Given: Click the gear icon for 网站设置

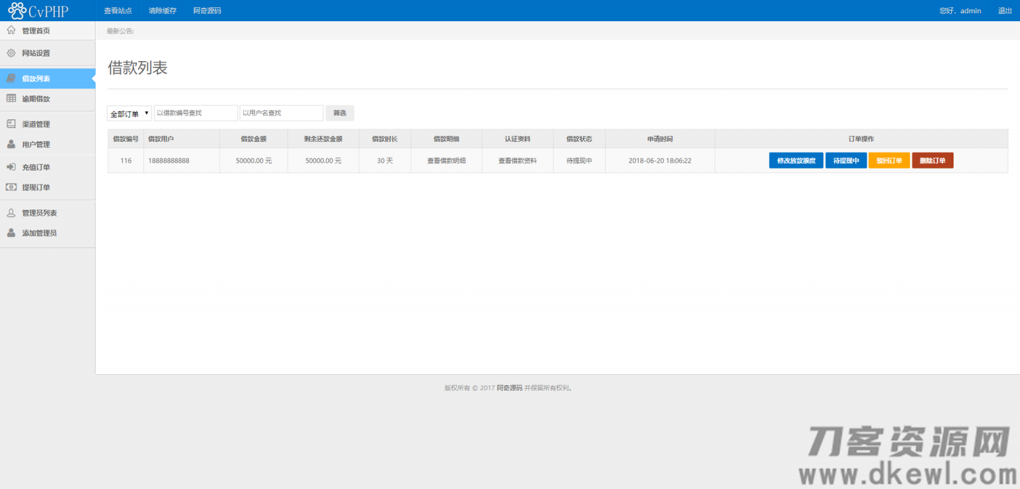Looking at the screenshot, I should point(11,53).
